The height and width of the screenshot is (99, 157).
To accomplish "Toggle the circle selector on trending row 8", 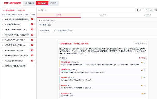I will (x=34, y=55).
